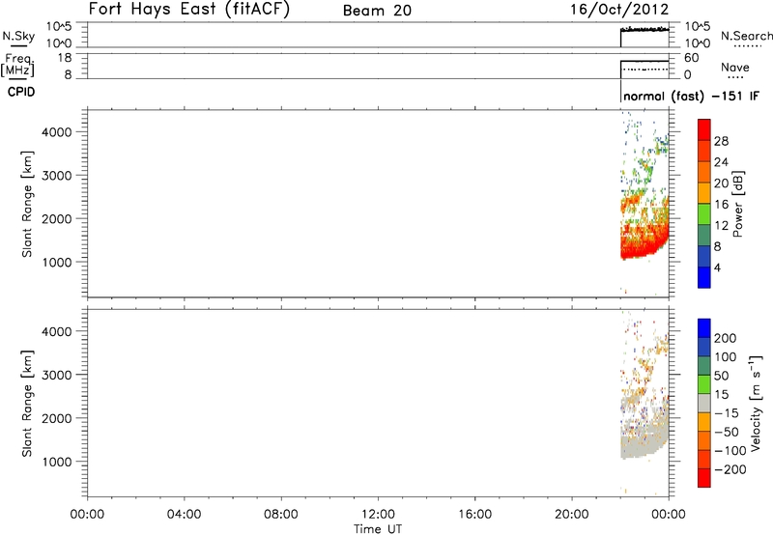Select the 'normal (fast) -151 IF' text
Screen dimensions: 773x535
(x=691, y=96)
